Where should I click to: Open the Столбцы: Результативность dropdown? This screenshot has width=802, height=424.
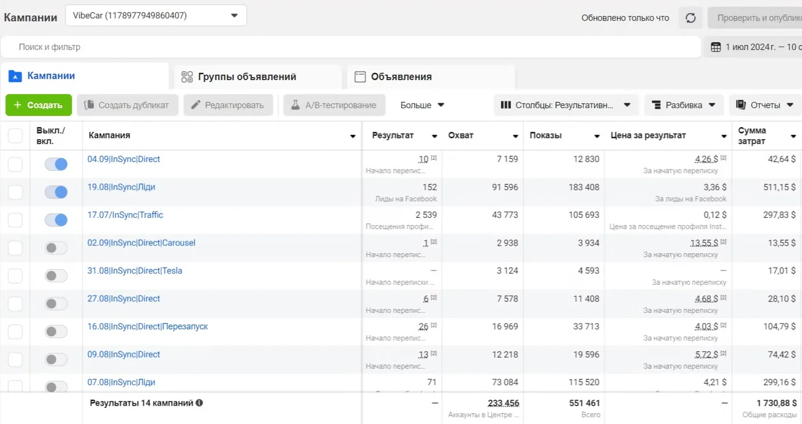pos(567,105)
